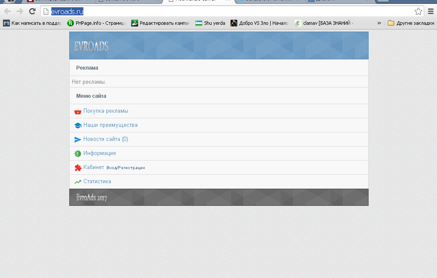
Task: Open the Shu yerda bookmark
Action: pos(210,23)
